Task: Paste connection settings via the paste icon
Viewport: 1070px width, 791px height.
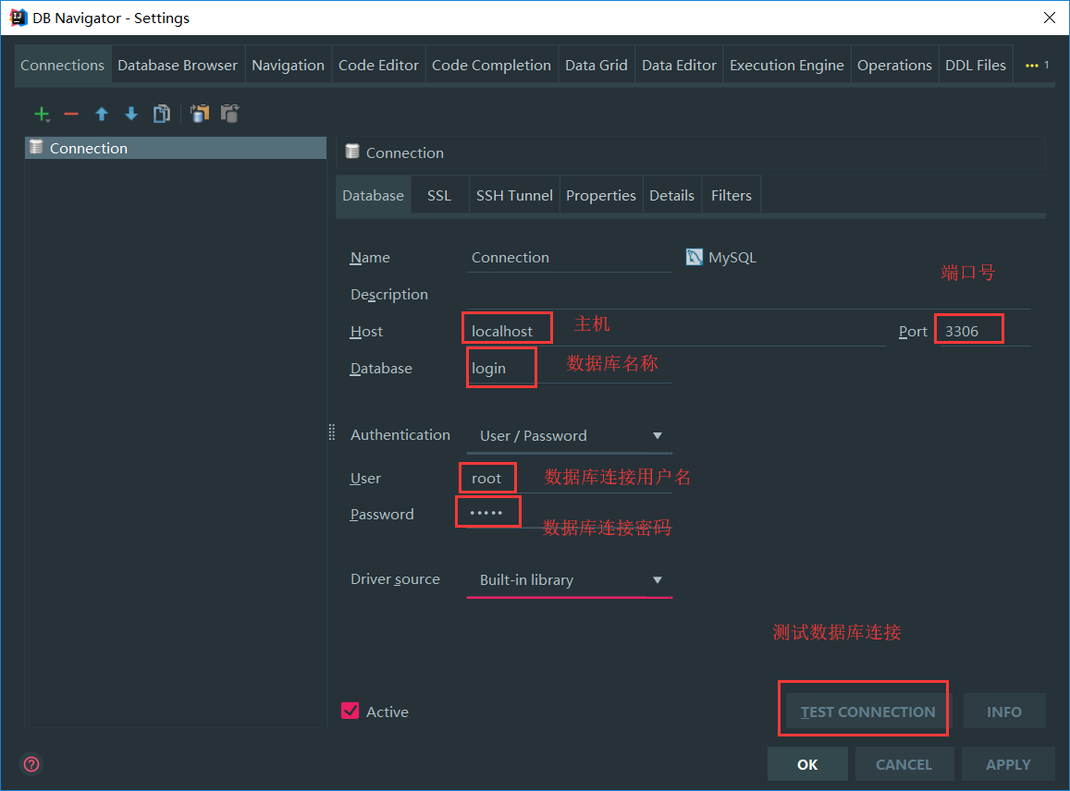Action: [229, 114]
